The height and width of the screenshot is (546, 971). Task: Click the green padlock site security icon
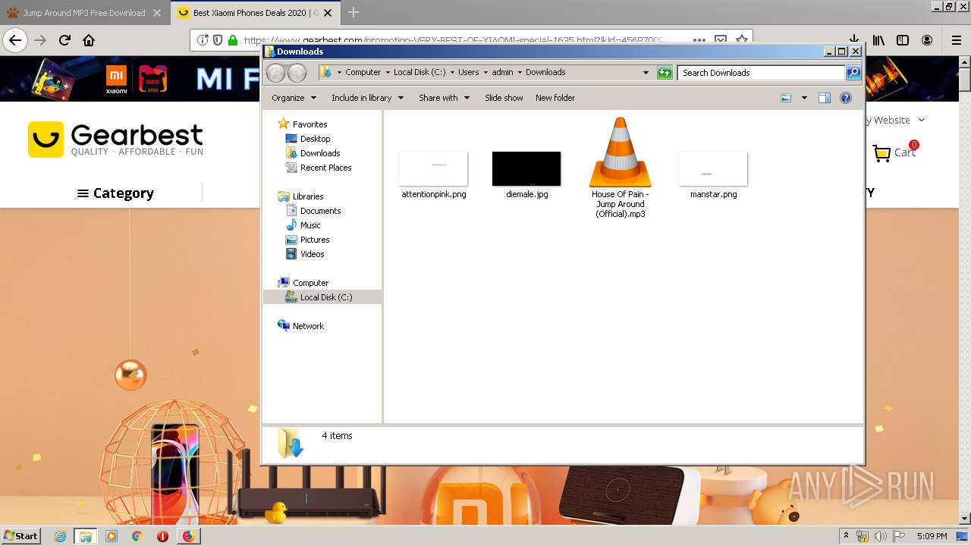(x=233, y=40)
